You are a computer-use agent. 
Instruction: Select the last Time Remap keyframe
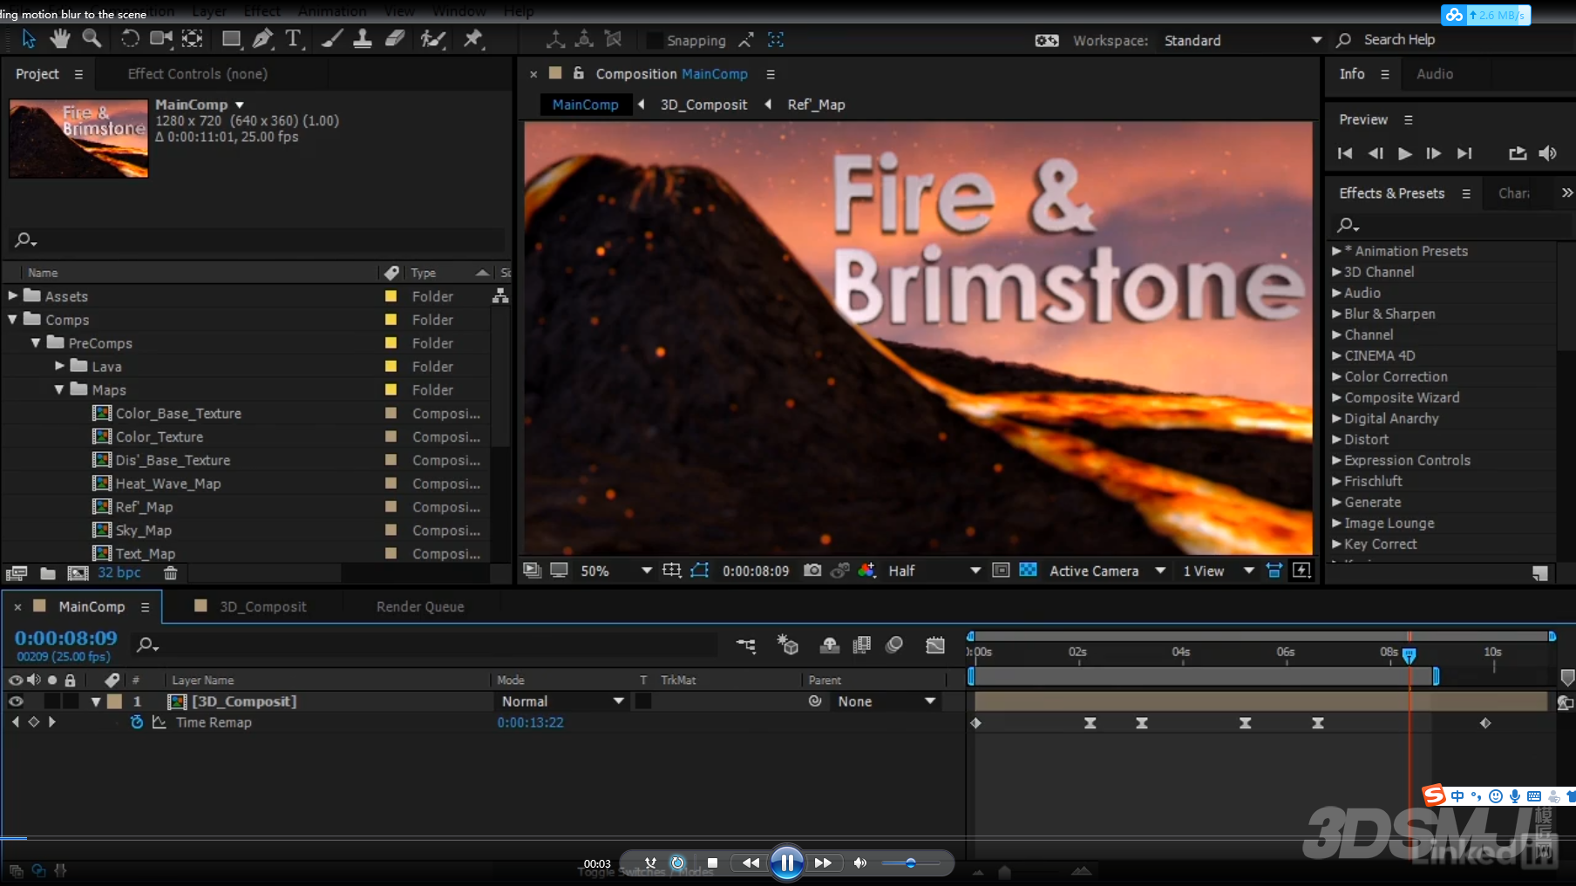pos(1485,723)
